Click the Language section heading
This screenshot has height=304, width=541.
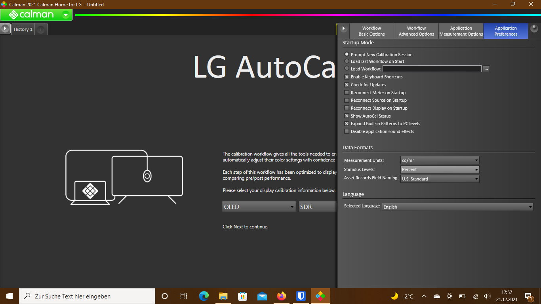pyautogui.click(x=353, y=194)
